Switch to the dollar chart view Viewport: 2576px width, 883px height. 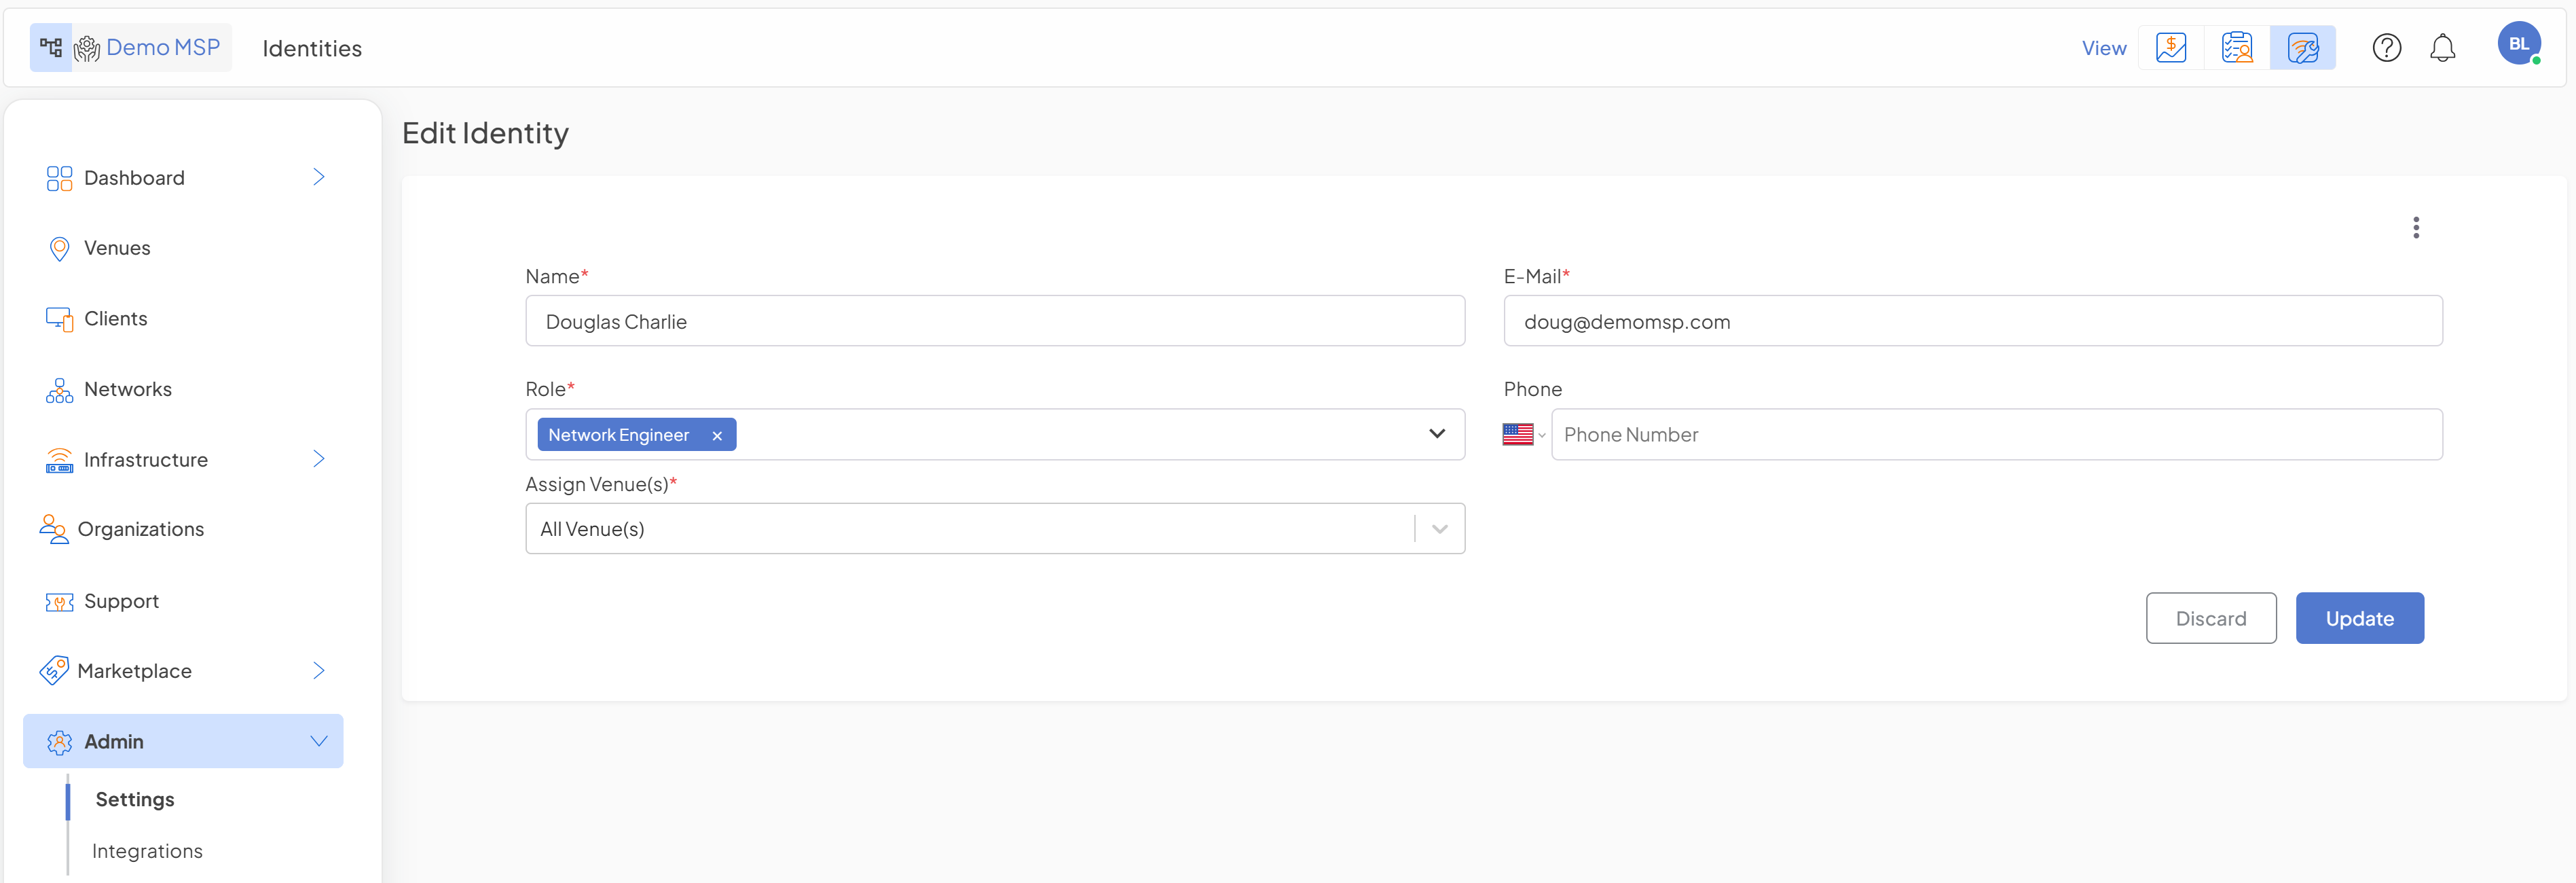click(2170, 48)
